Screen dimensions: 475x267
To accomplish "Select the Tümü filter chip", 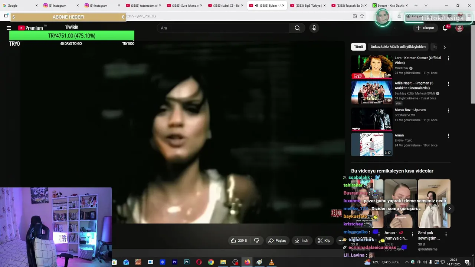I will [358, 47].
